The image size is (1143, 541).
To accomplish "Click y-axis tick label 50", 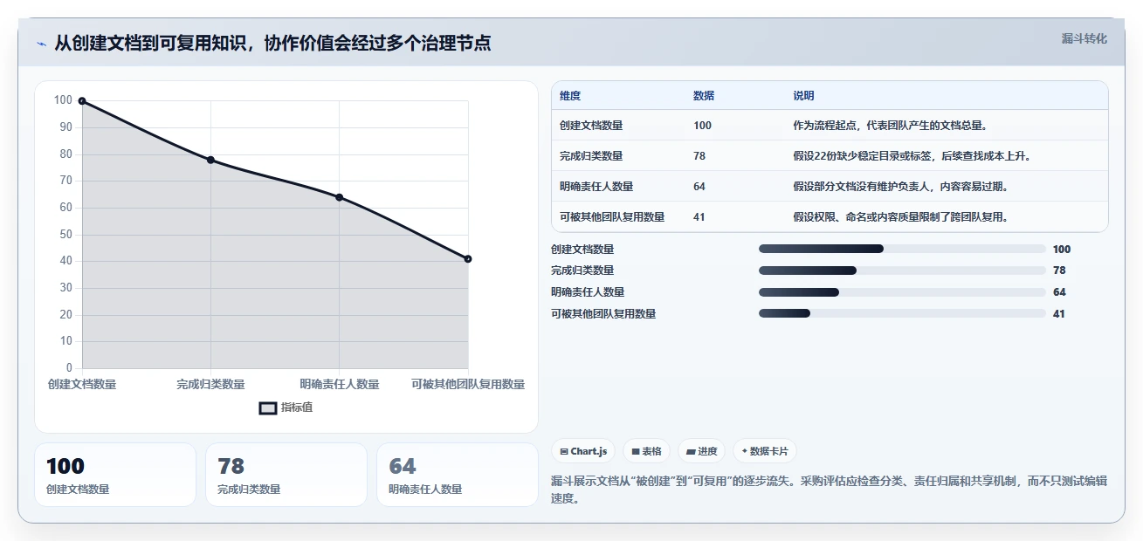I will (66, 235).
